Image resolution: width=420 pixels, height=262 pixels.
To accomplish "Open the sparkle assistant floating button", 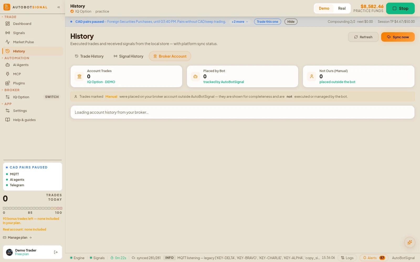I will (409, 242).
